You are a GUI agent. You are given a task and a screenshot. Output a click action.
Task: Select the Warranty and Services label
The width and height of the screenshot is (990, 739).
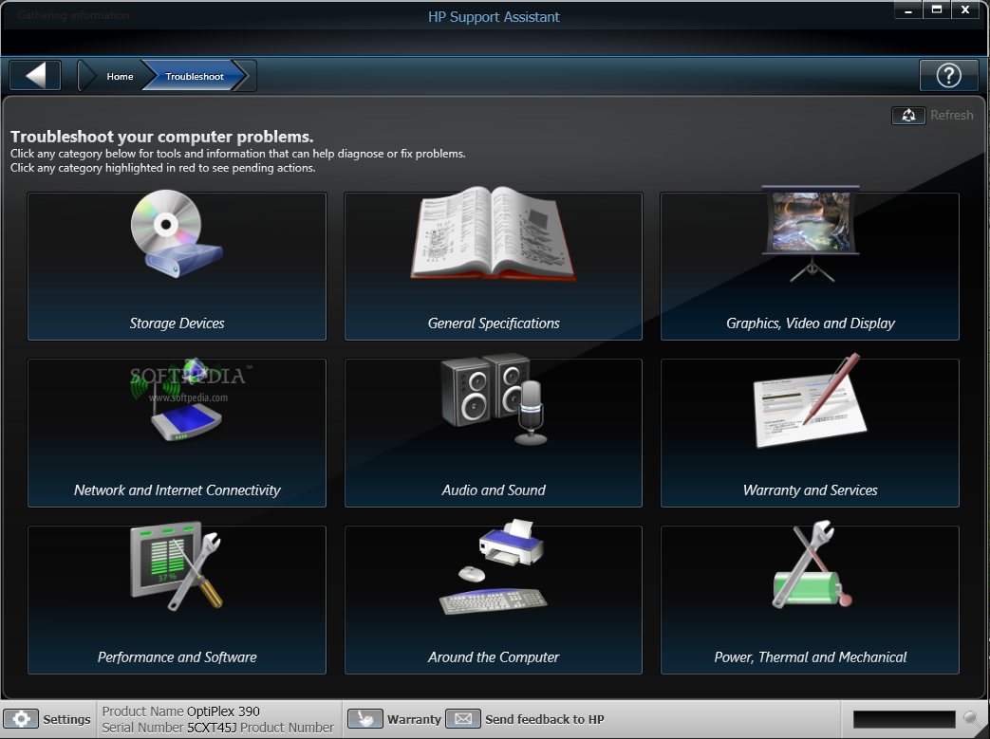pyautogui.click(x=811, y=490)
